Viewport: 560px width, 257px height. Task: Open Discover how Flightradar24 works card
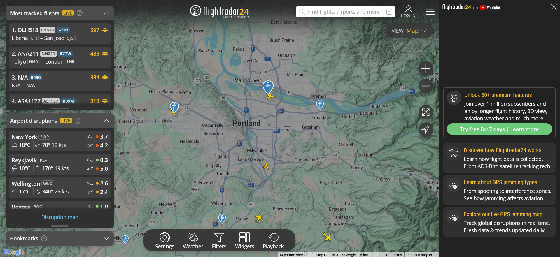pyautogui.click(x=499, y=158)
